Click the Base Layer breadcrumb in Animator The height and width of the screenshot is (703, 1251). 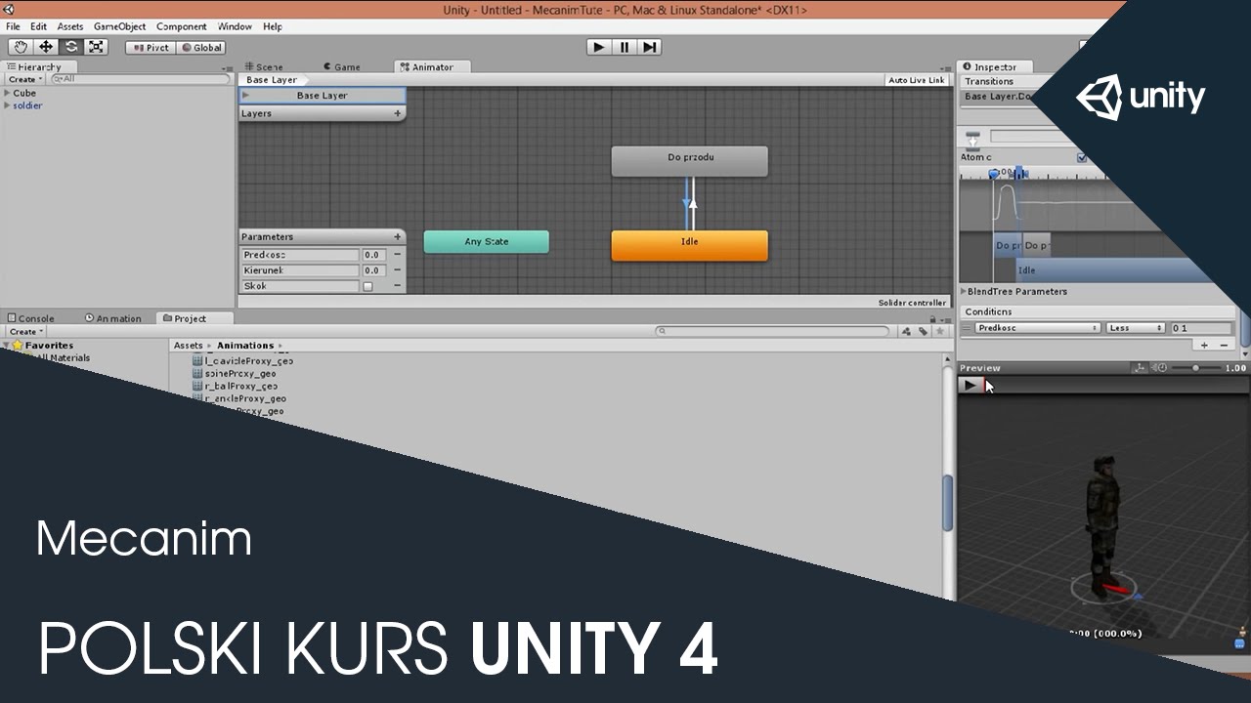(273, 80)
